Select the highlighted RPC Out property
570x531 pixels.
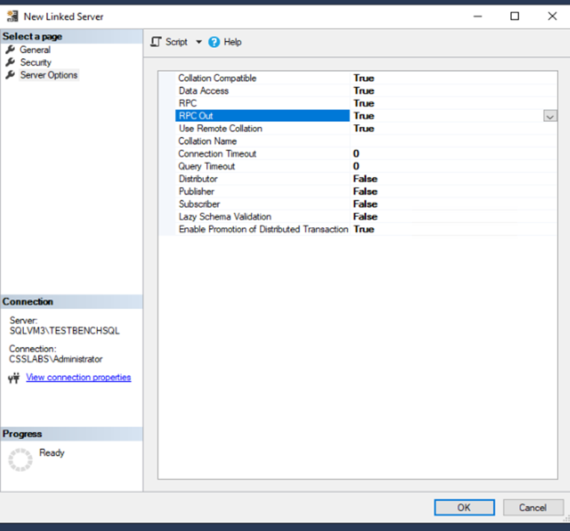click(262, 116)
